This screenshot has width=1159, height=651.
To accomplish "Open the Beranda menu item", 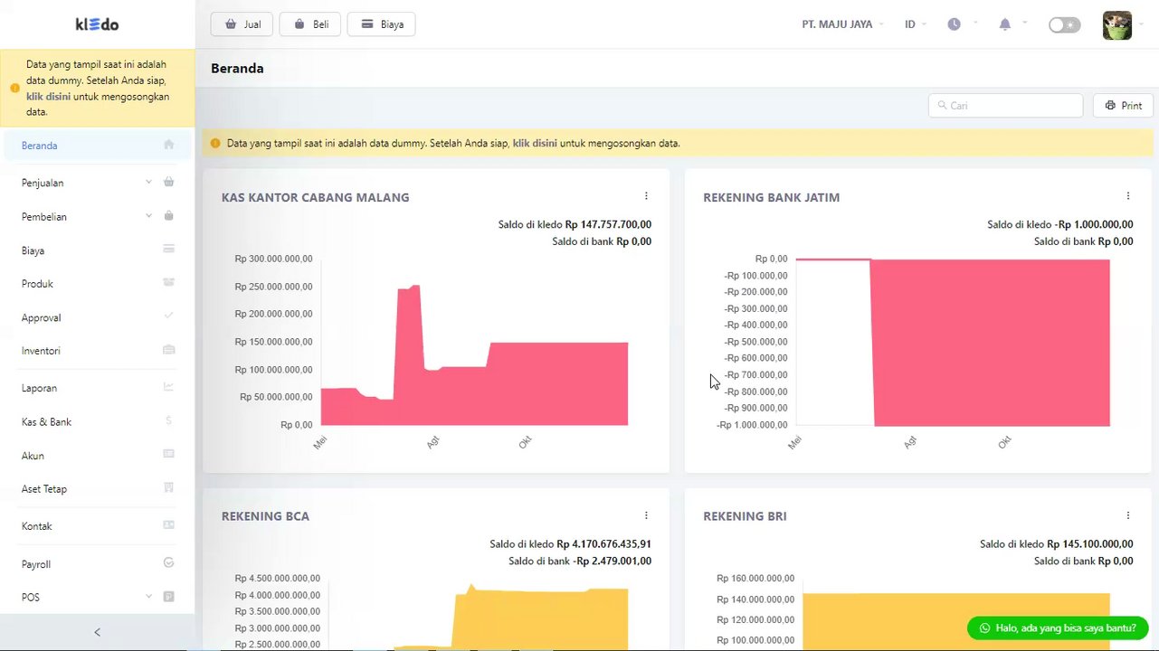I will point(98,146).
